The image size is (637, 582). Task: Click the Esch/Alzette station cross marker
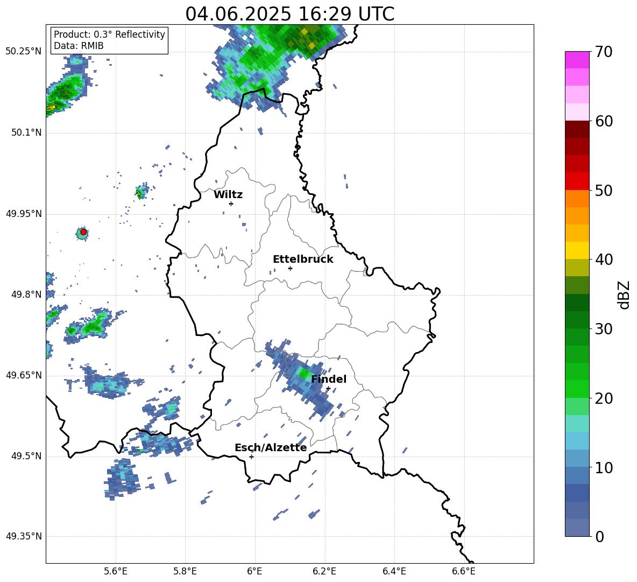point(251,457)
